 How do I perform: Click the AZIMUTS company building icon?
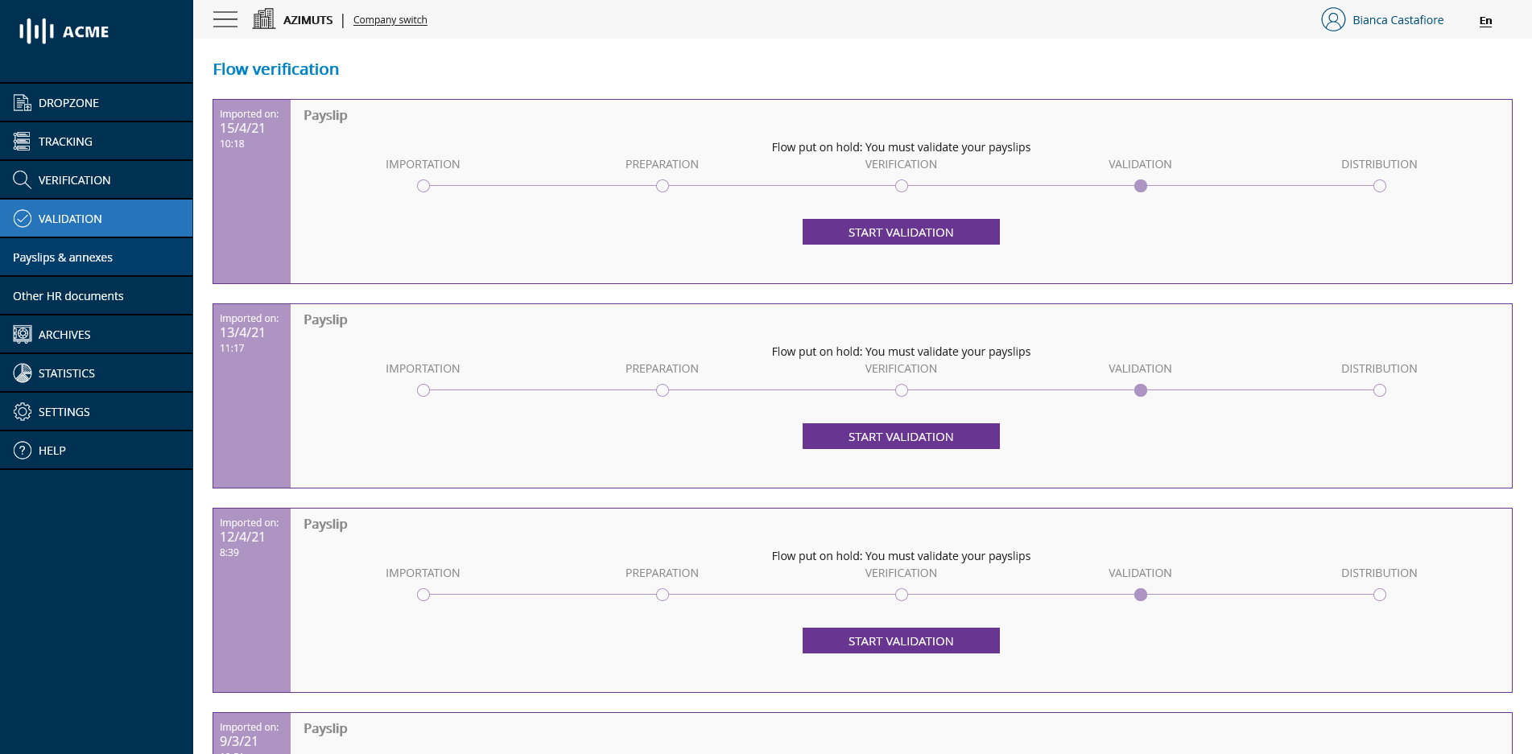tap(263, 18)
